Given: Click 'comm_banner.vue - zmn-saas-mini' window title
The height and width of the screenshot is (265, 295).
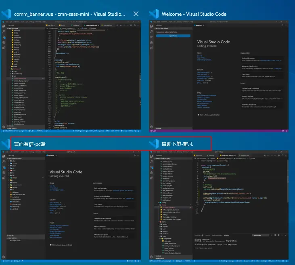Looking at the screenshot, I should (69, 14).
